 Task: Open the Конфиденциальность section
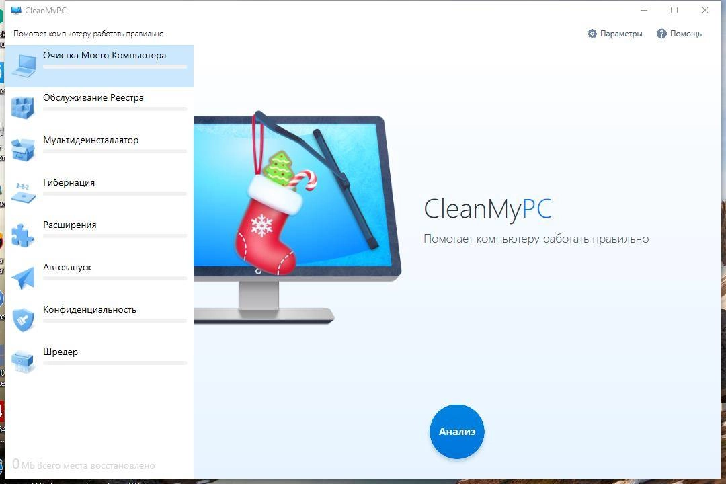click(99, 320)
